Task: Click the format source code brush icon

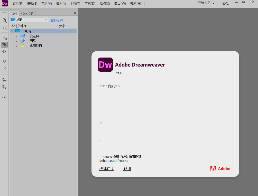Action: pos(5,69)
